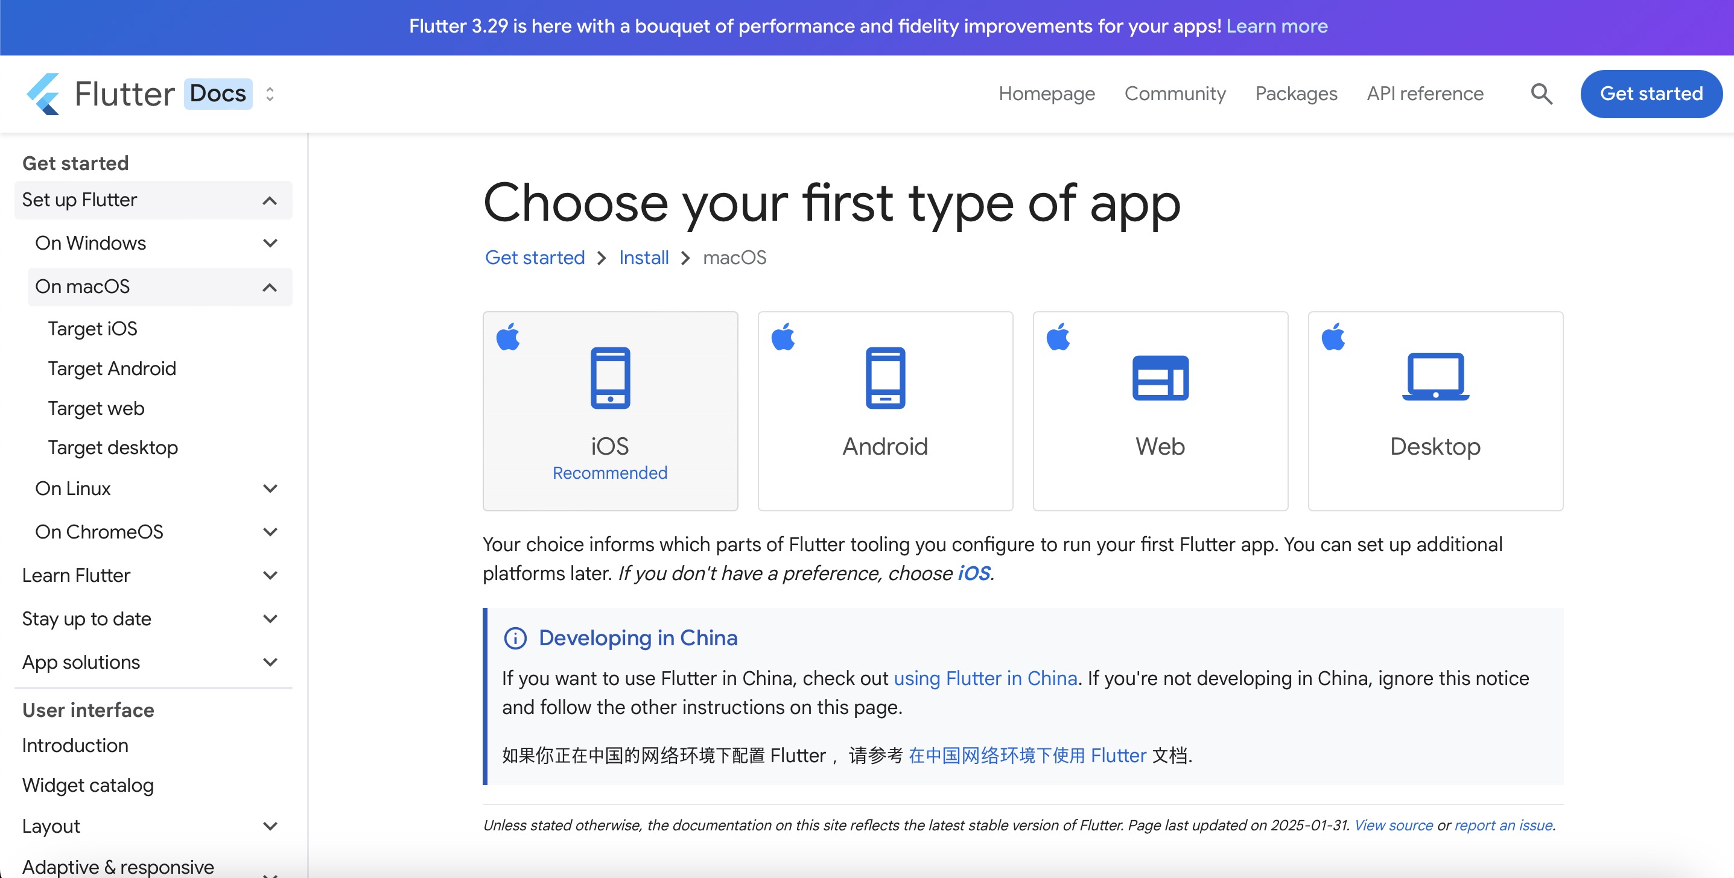Viewport: 1734px width, 878px height.
Task: Click the Recommended label on iOS card
Action: [x=610, y=473]
